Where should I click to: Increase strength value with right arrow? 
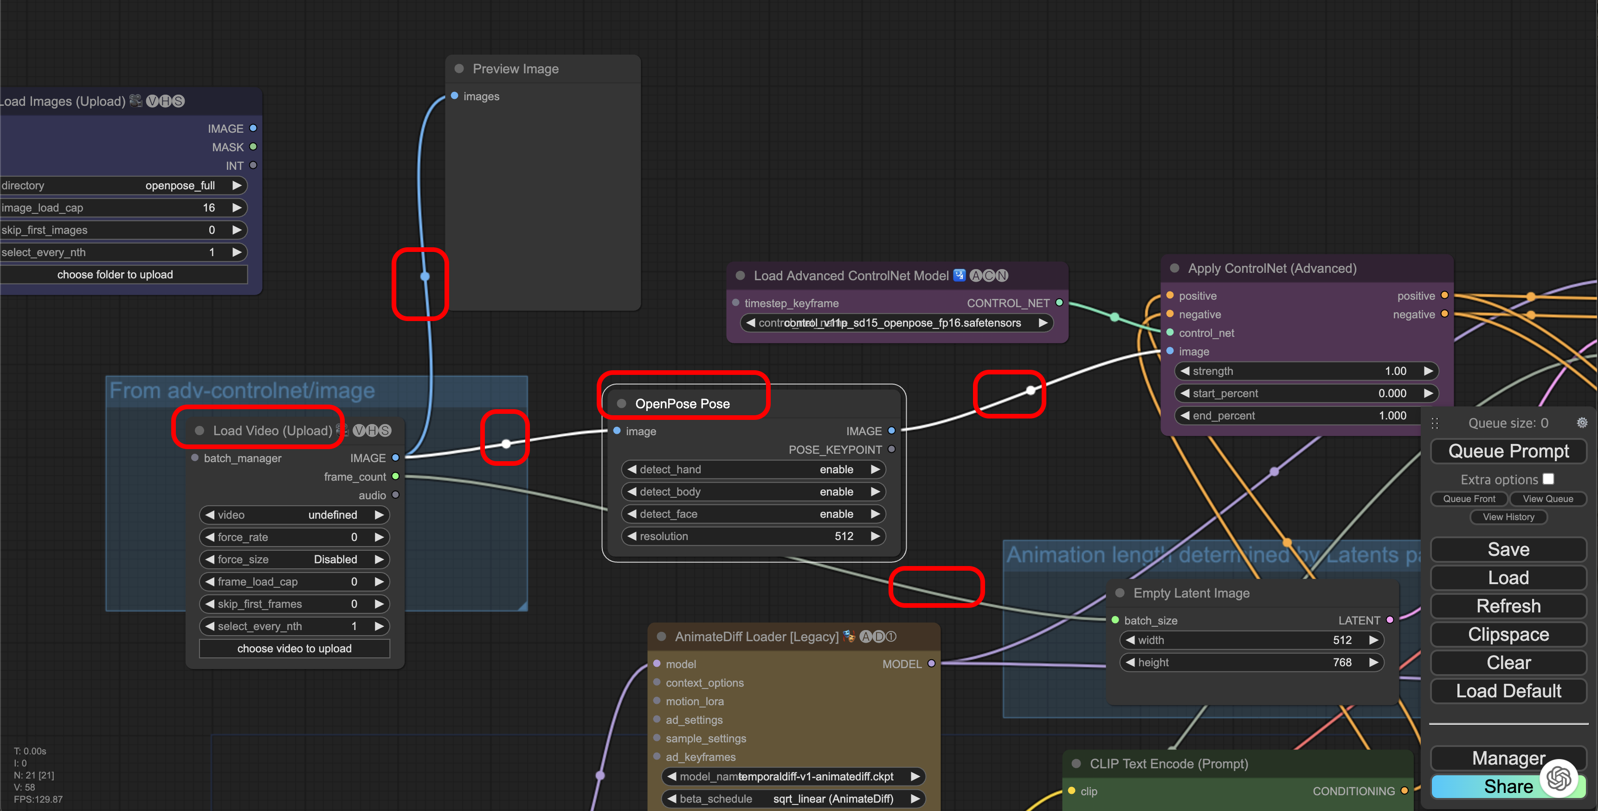[x=1428, y=371]
